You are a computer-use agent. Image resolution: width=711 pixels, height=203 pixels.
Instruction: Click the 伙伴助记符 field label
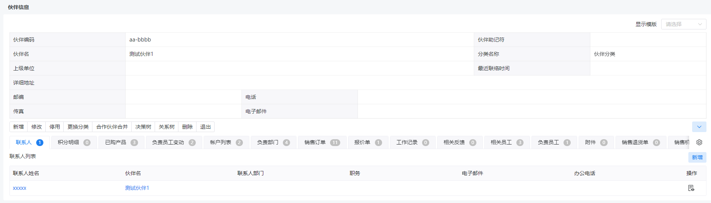point(491,40)
